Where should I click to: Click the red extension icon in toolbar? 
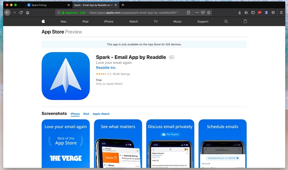click(260, 13)
